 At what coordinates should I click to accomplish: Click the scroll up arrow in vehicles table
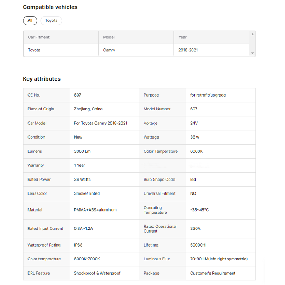tap(252, 35)
